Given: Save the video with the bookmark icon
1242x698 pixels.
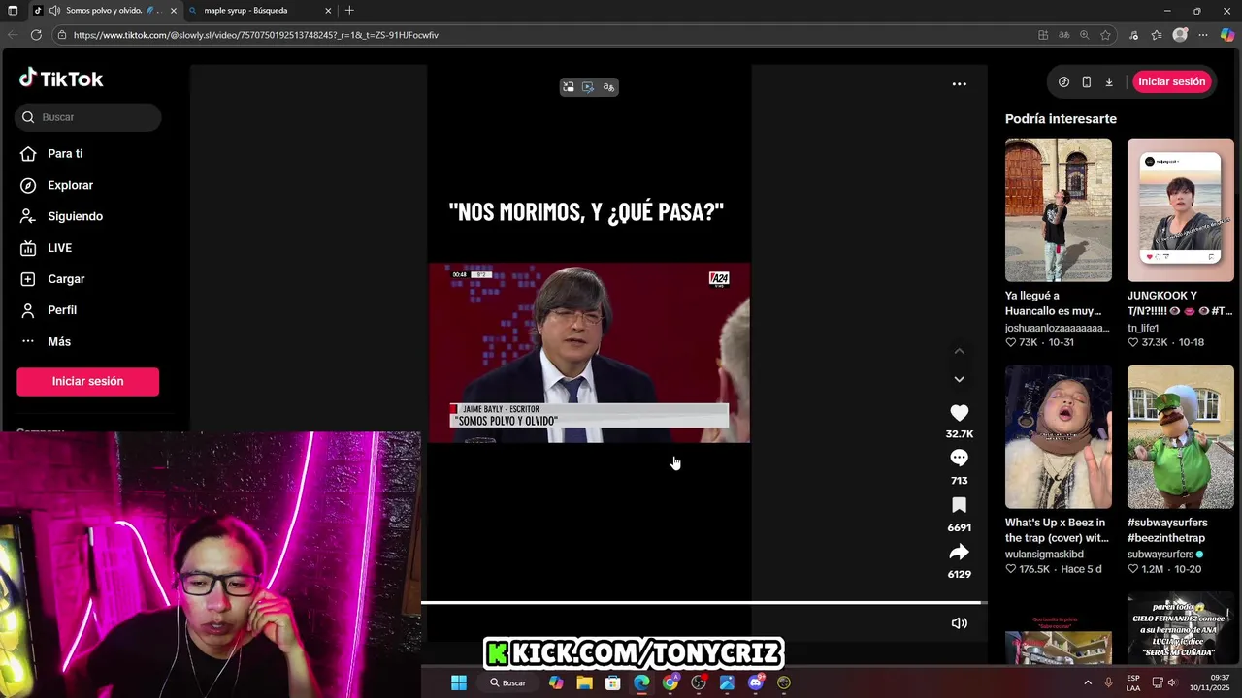Looking at the screenshot, I should coord(959,505).
